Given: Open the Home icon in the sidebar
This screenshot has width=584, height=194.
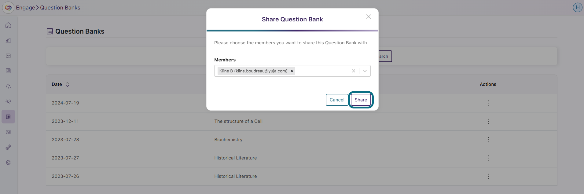Looking at the screenshot, I should (x=8, y=25).
